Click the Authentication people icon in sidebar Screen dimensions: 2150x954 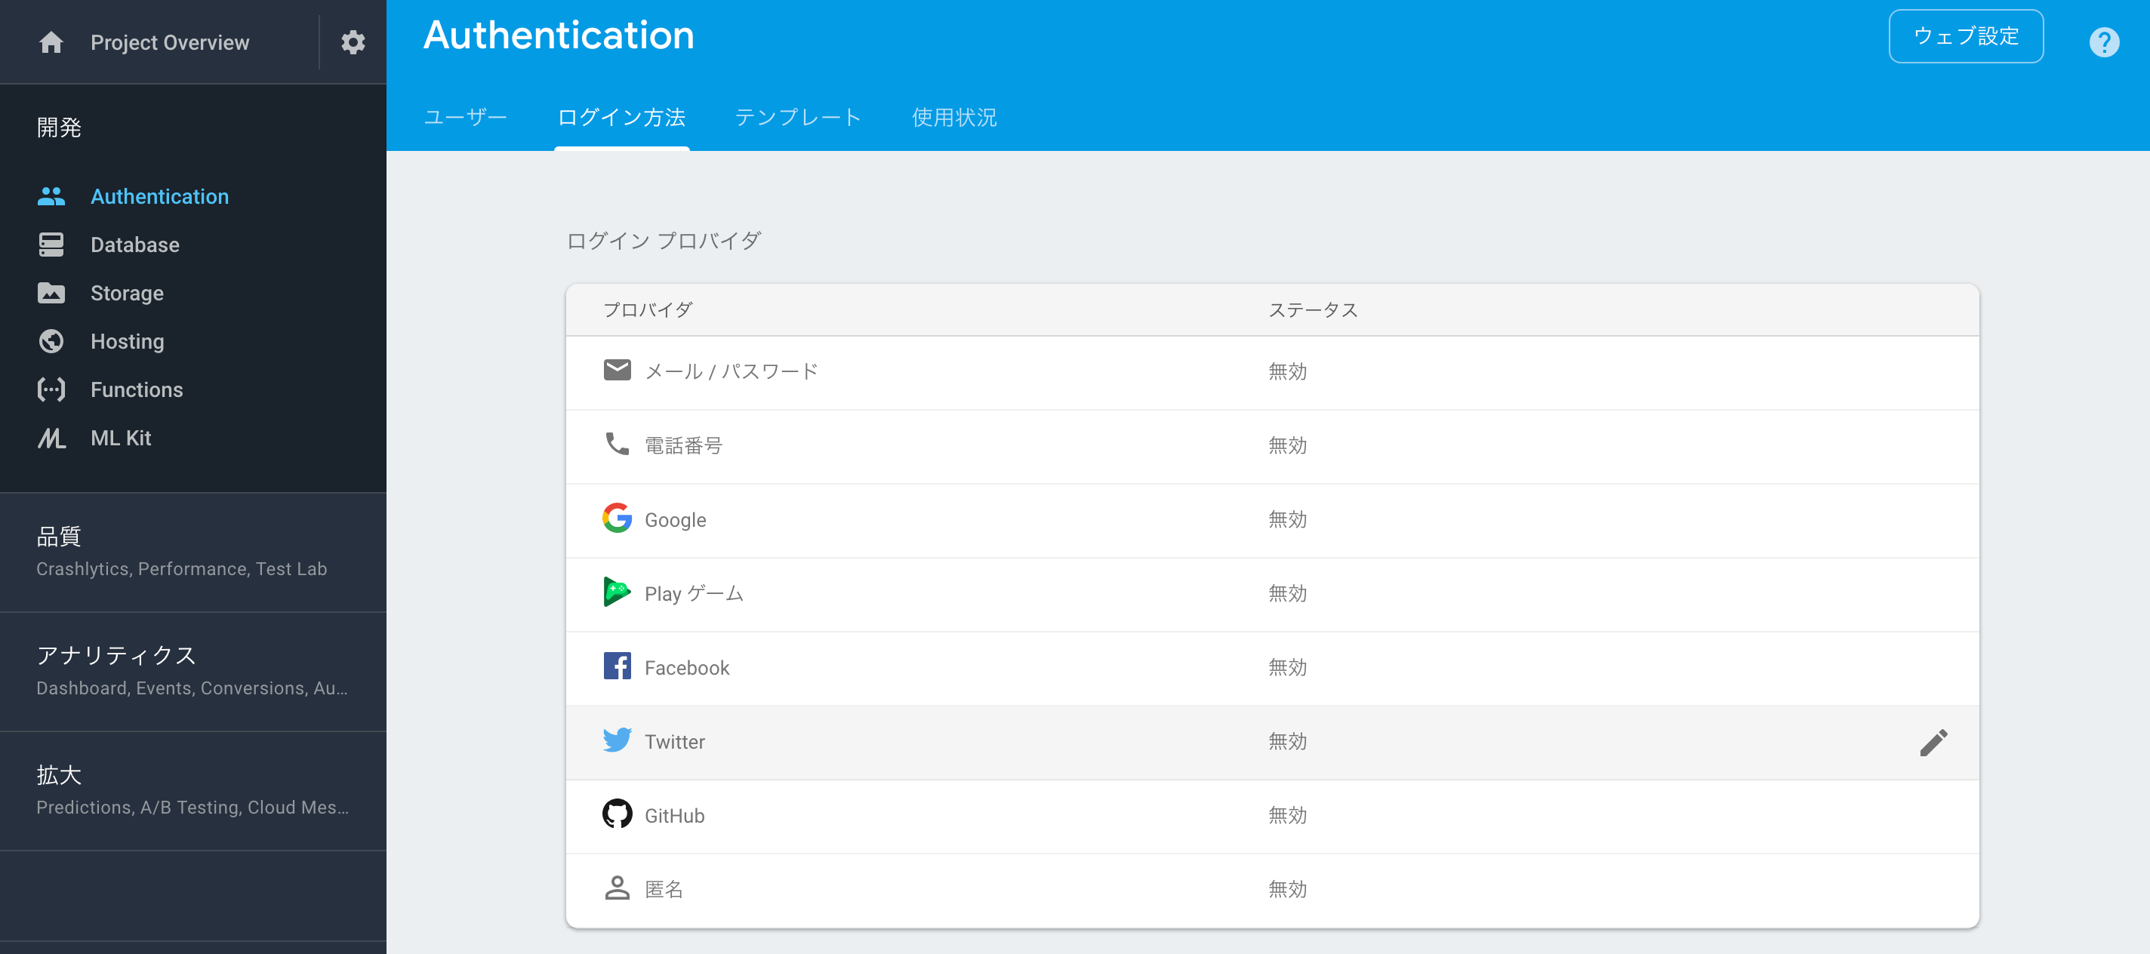click(x=51, y=196)
